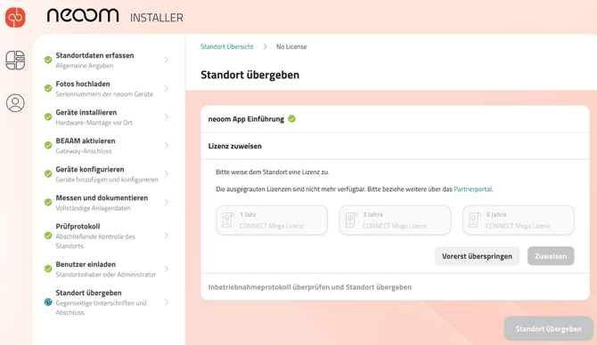Click license icon in 1 Jahr card
Screen dimensions: 597x345
[x=228, y=220]
